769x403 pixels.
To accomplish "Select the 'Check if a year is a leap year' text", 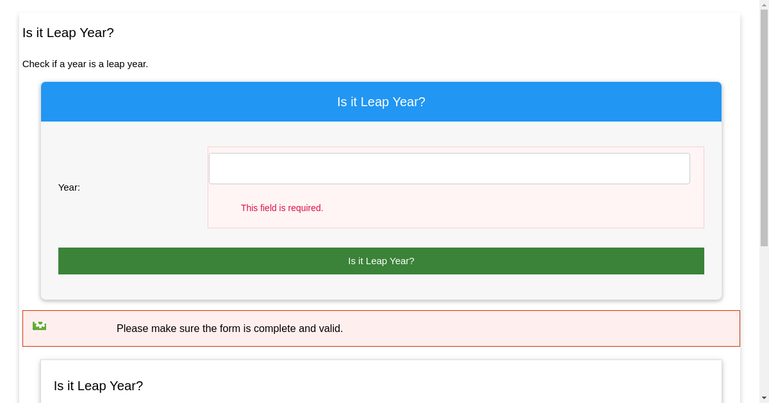I will [85, 64].
